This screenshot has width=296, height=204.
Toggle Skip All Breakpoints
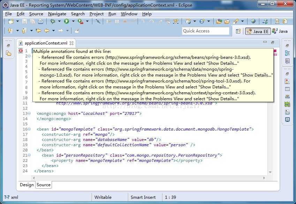coord(98,21)
